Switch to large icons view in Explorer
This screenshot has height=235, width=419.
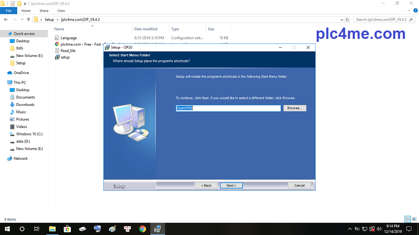pos(414,219)
